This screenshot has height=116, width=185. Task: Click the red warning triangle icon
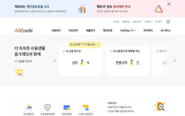[159, 9]
